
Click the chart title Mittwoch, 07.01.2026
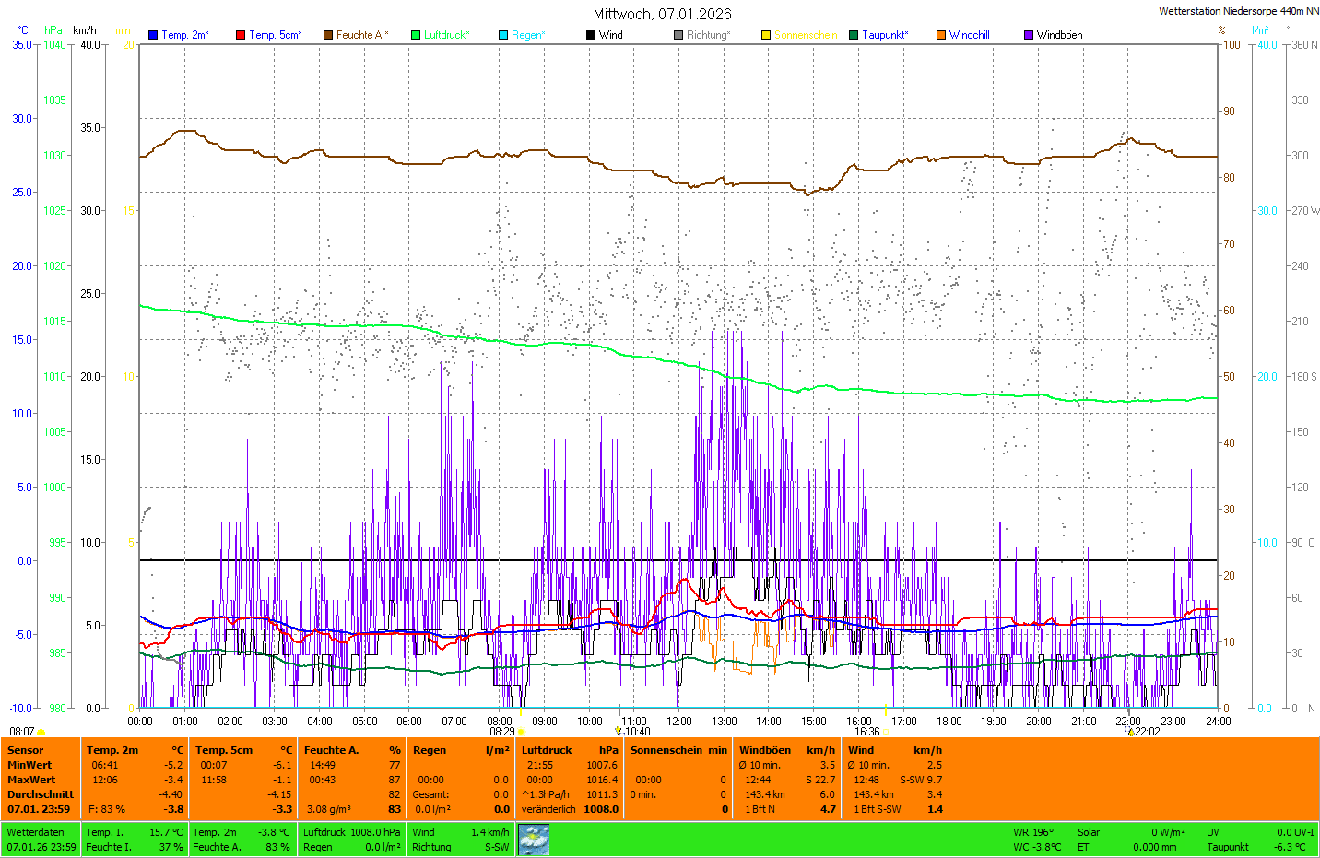662,14
